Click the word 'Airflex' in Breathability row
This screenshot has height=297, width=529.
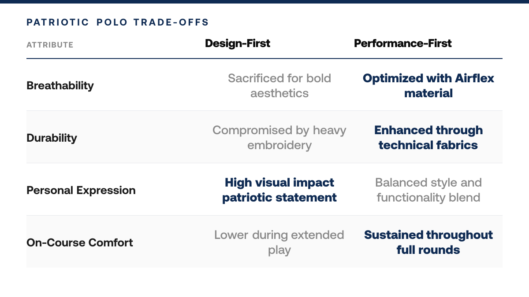click(474, 78)
